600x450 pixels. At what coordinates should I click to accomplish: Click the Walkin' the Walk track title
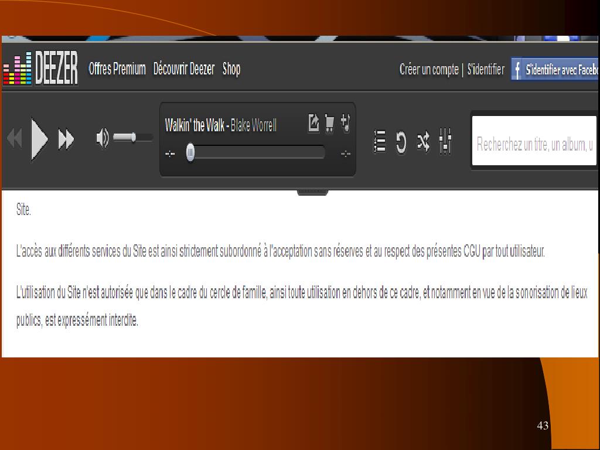195,125
